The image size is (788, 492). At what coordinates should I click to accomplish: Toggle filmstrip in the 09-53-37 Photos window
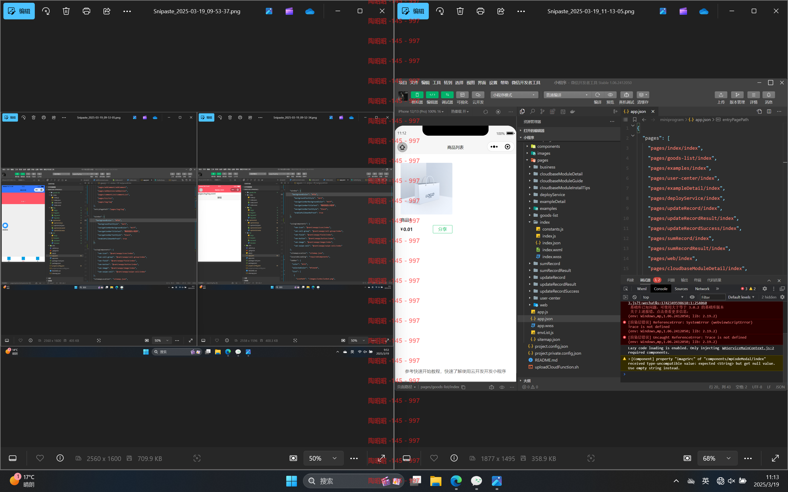click(x=13, y=458)
